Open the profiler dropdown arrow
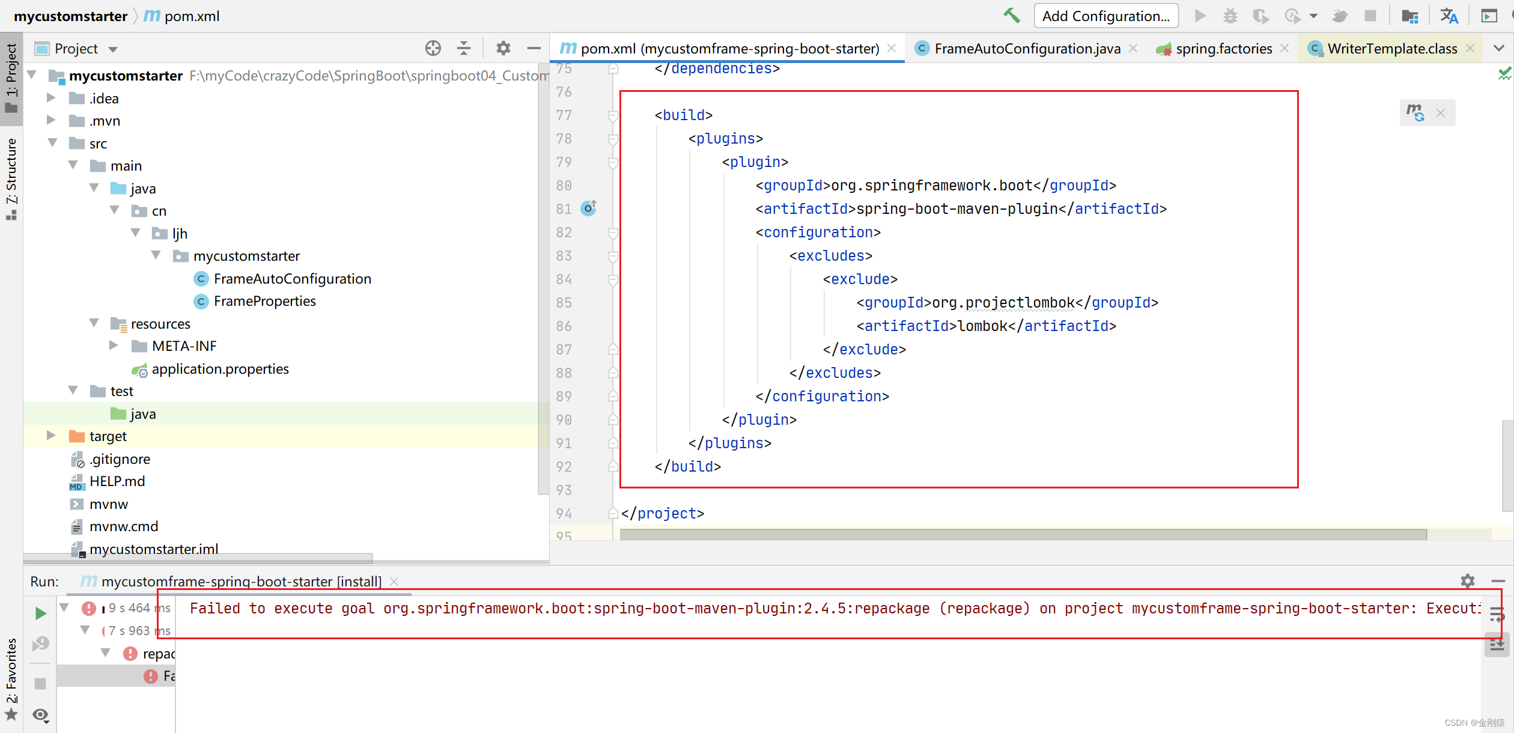The height and width of the screenshot is (733, 1514). click(x=1313, y=16)
